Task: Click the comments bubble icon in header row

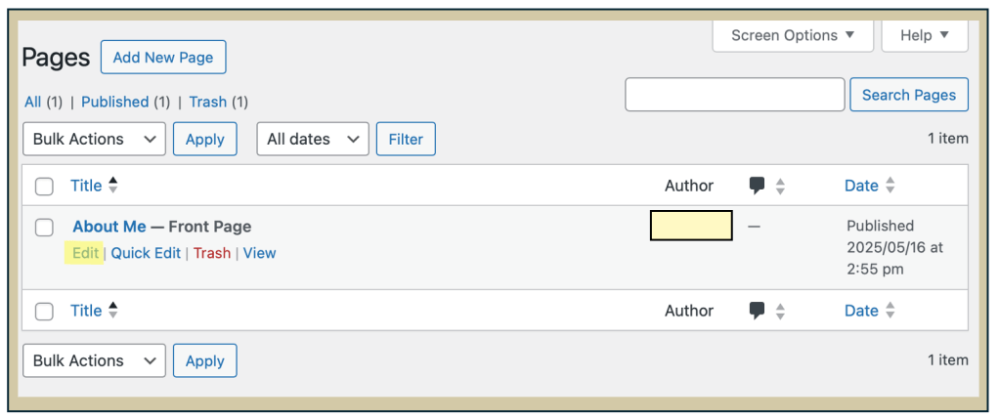Action: [x=757, y=186]
